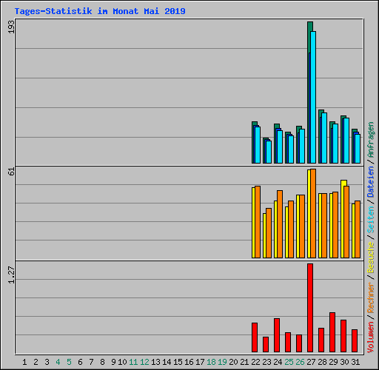
Task: Click the orange Rechner bar for day 29
Action: pos(335,225)
